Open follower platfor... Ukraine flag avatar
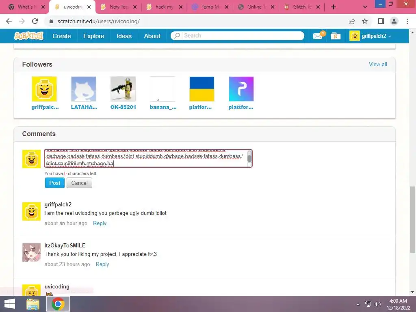The height and width of the screenshot is (312, 416). click(202, 89)
